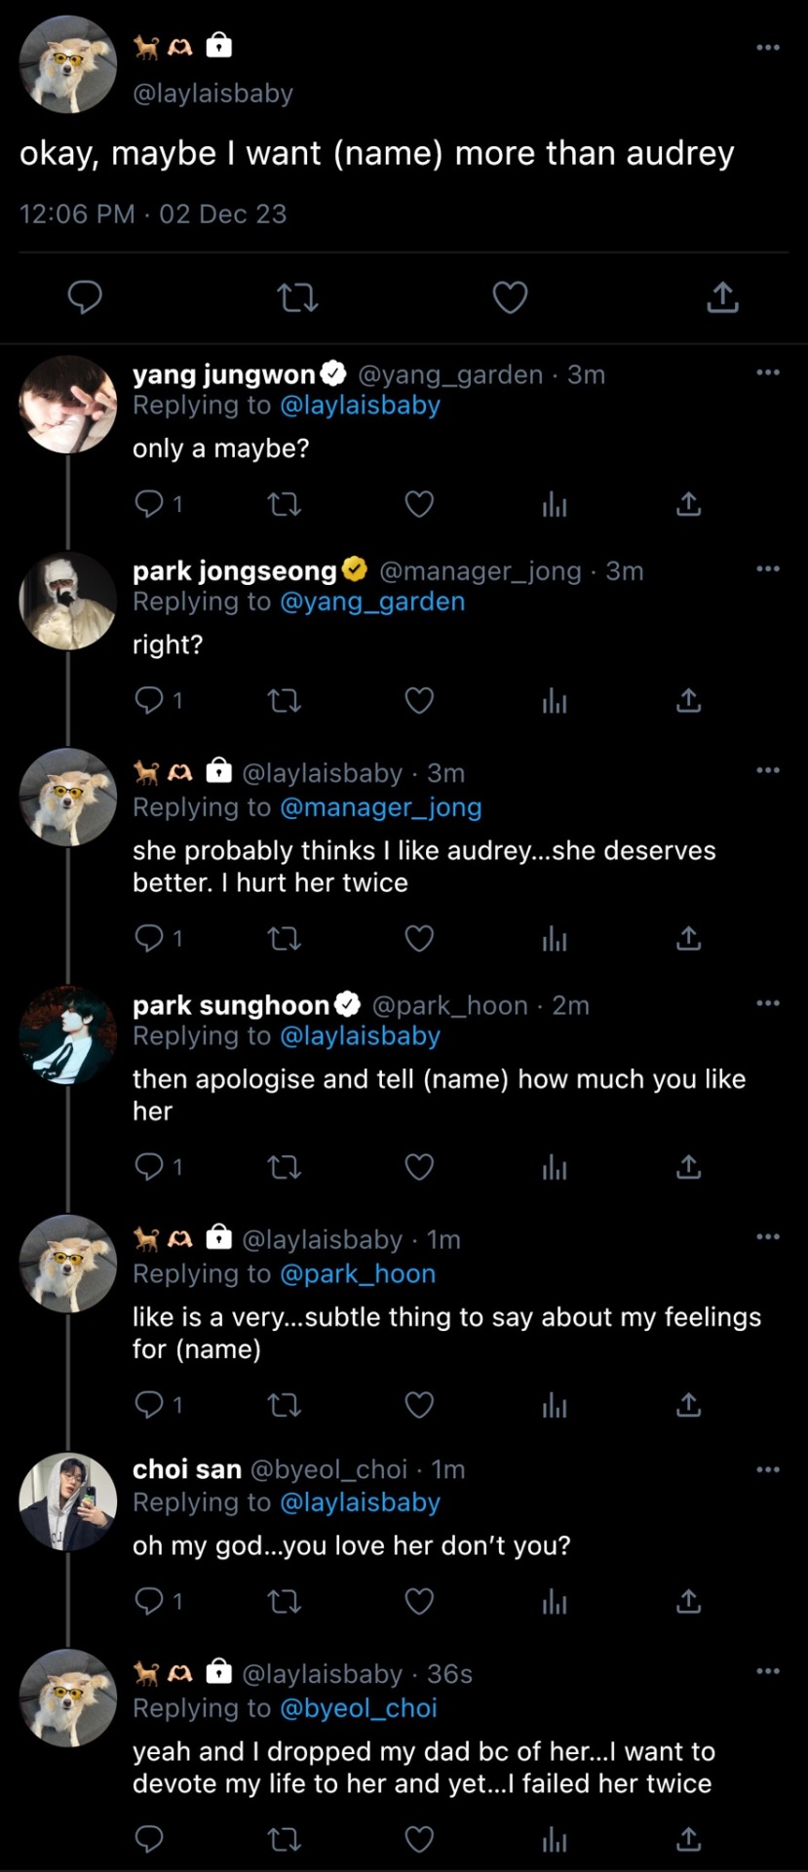Image resolution: width=808 pixels, height=1872 pixels.
Task: Share choi san's "oh my god" reply
Action: pos(688,1602)
